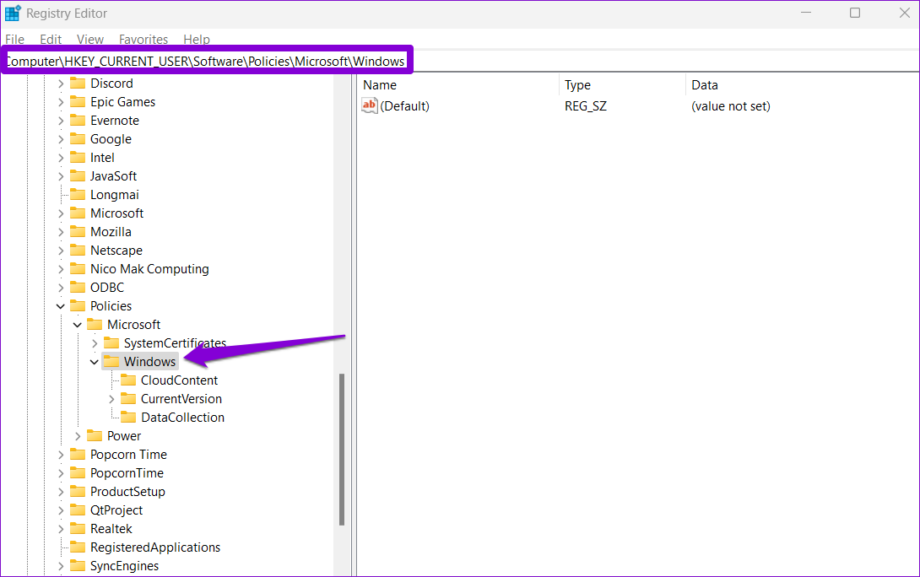This screenshot has height=577, width=920.
Task: Expand the JavaSoft key
Action: point(61,176)
